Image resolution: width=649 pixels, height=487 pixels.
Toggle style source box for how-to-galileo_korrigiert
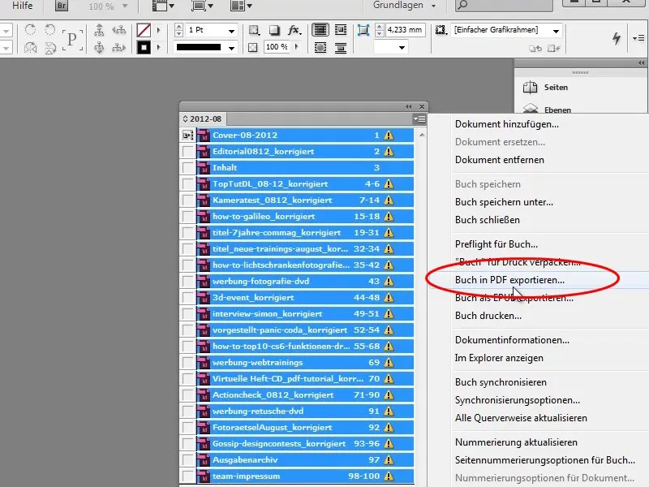click(188, 217)
